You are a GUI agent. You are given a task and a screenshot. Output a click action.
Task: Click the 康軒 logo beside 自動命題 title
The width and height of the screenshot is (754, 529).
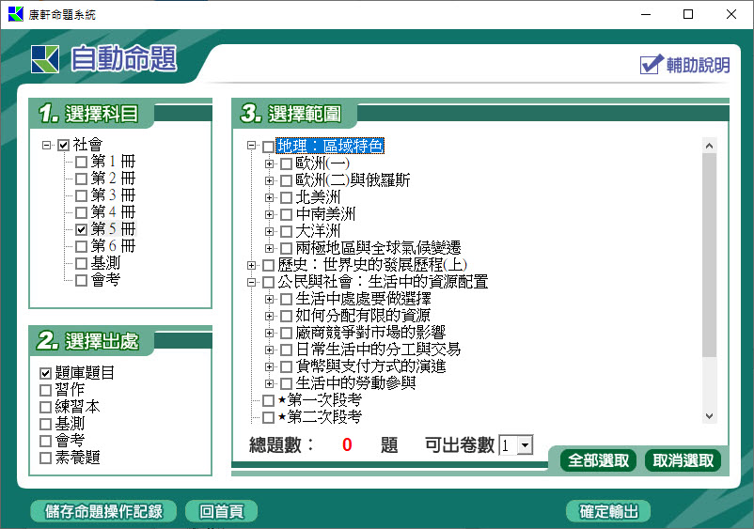click(x=44, y=58)
